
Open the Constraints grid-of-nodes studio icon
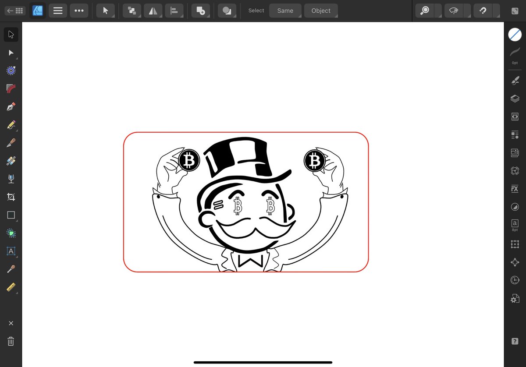click(x=515, y=244)
